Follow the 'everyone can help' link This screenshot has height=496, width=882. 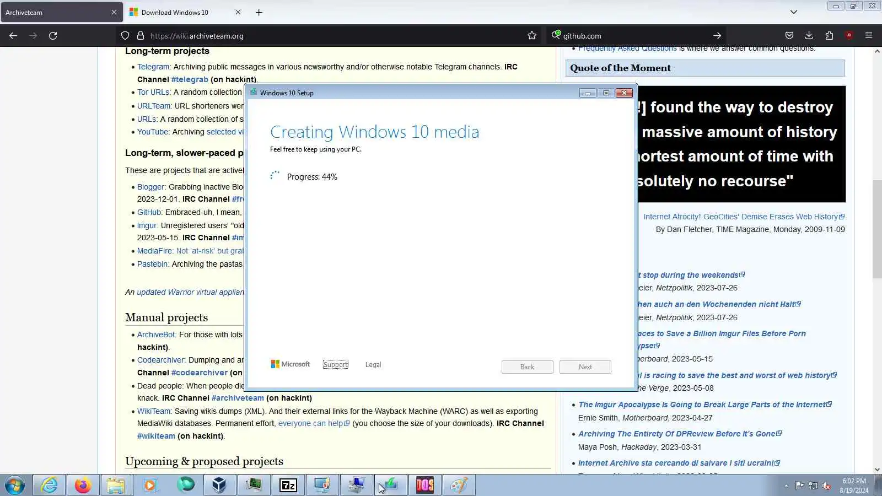(x=314, y=423)
